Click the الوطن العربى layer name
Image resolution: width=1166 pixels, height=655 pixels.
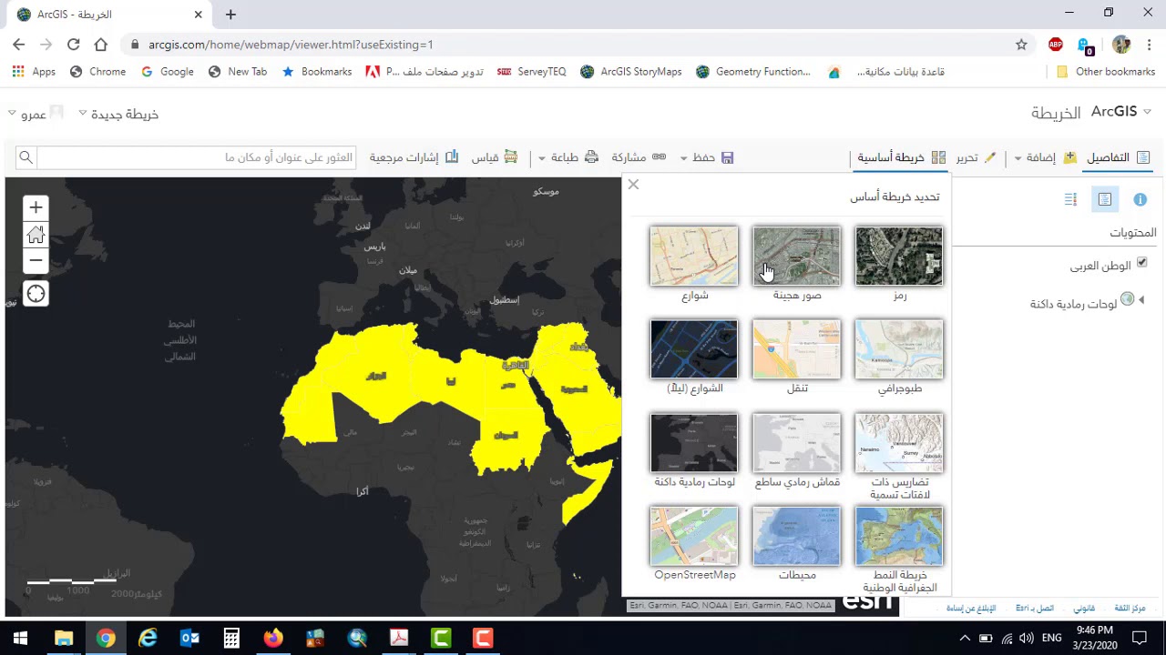click(x=1100, y=266)
